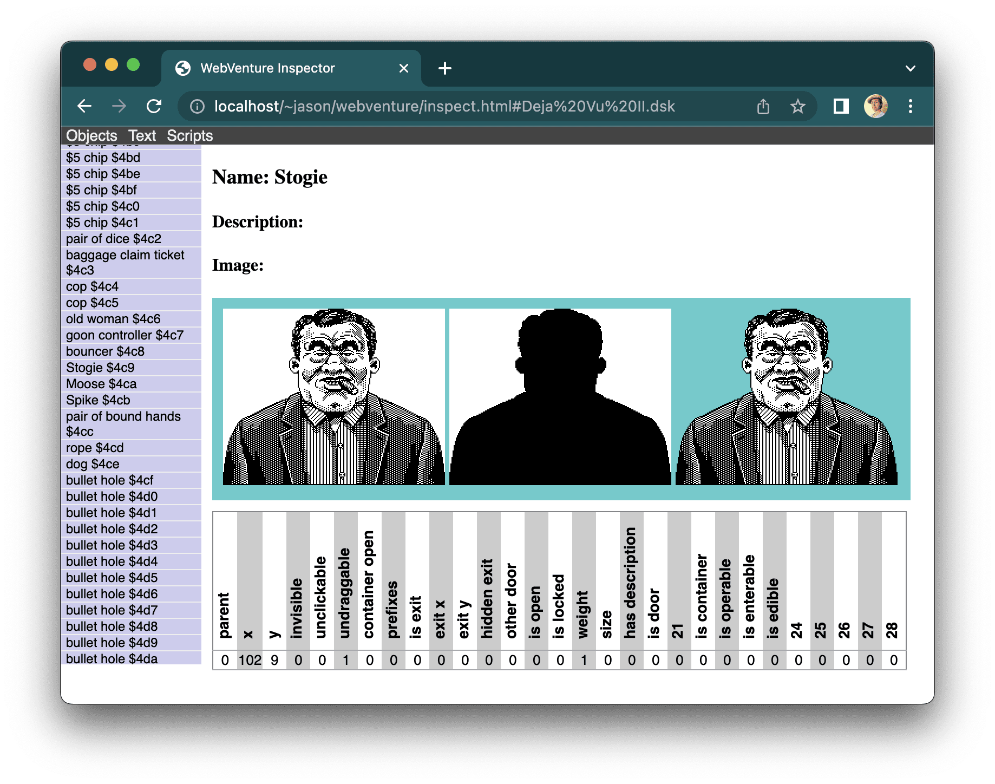Viewport: 995px width, 784px height.
Task: Click the share page icon
Action: [763, 106]
